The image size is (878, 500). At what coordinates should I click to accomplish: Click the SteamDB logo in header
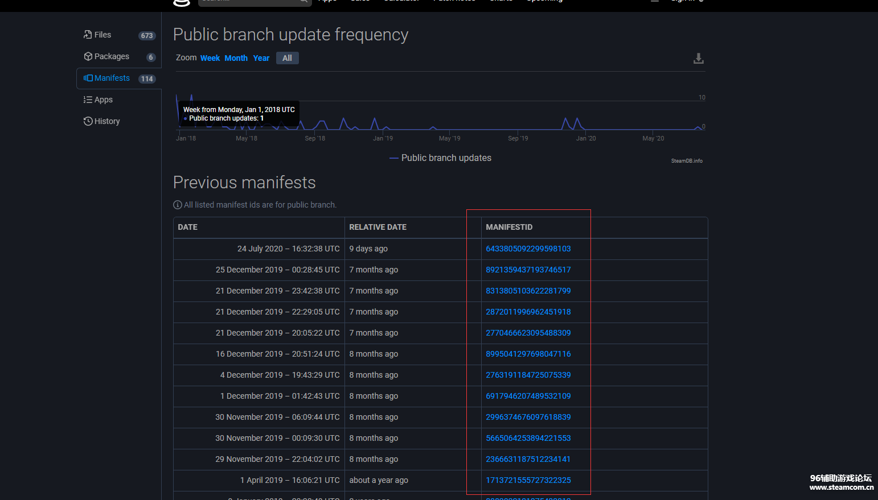click(x=181, y=2)
